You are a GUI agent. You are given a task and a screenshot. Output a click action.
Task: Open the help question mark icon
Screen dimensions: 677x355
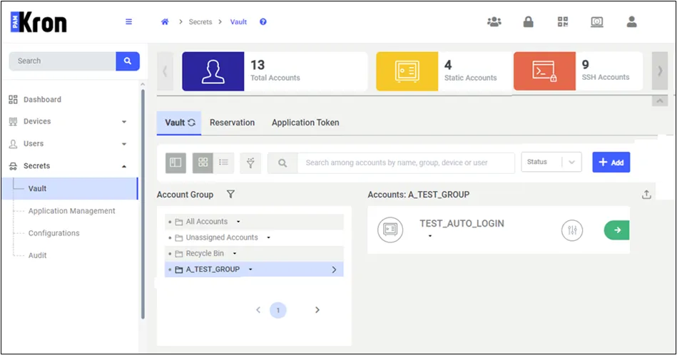(x=263, y=21)
